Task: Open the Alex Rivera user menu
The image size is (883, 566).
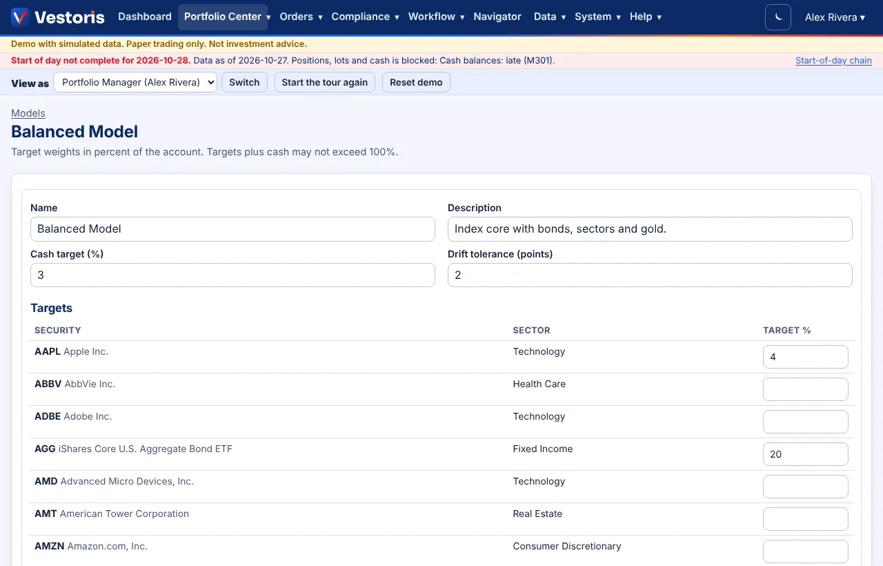Action: pyautogui.click(x=835, y=17)
